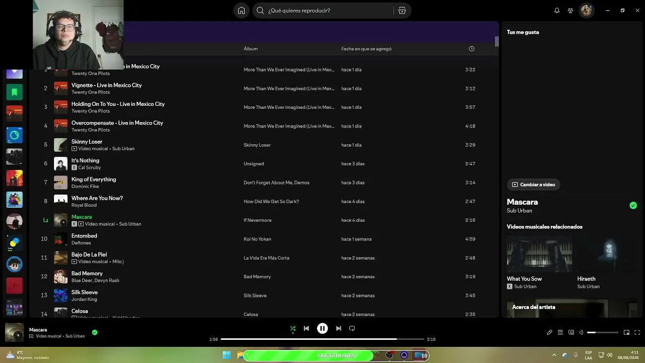Open the green bookmark playlist in the library sidebar
This screenshot has width=645, height=363.
[14, 92]
